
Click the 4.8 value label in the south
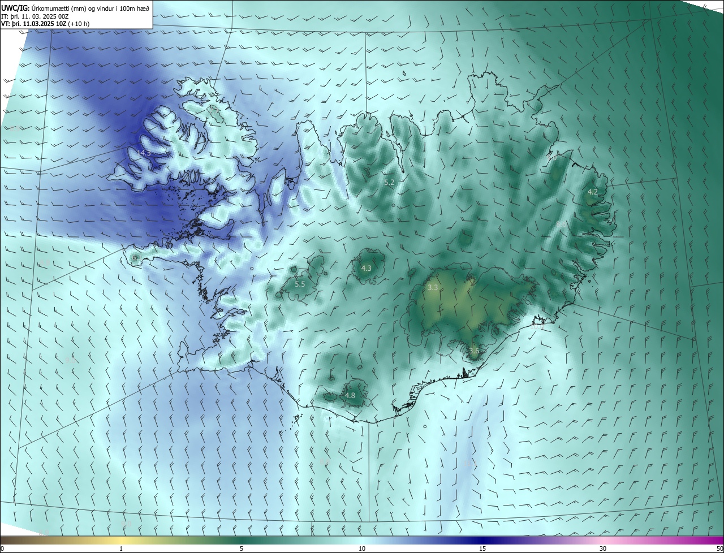click(x=350, y=396)
